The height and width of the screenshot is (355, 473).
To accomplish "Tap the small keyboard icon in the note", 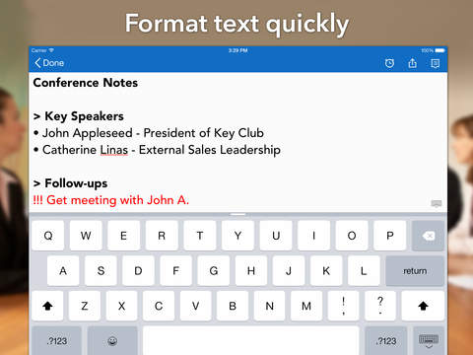I will [437, 204].
